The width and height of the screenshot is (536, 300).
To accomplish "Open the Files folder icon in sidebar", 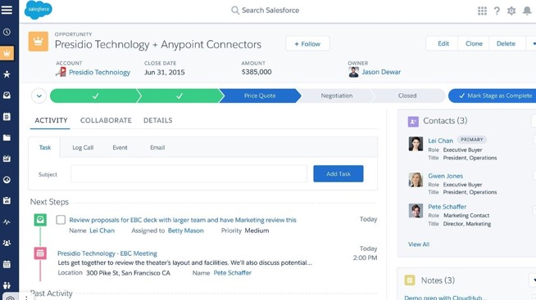I will pyautogui.click(x=7, y=137).
